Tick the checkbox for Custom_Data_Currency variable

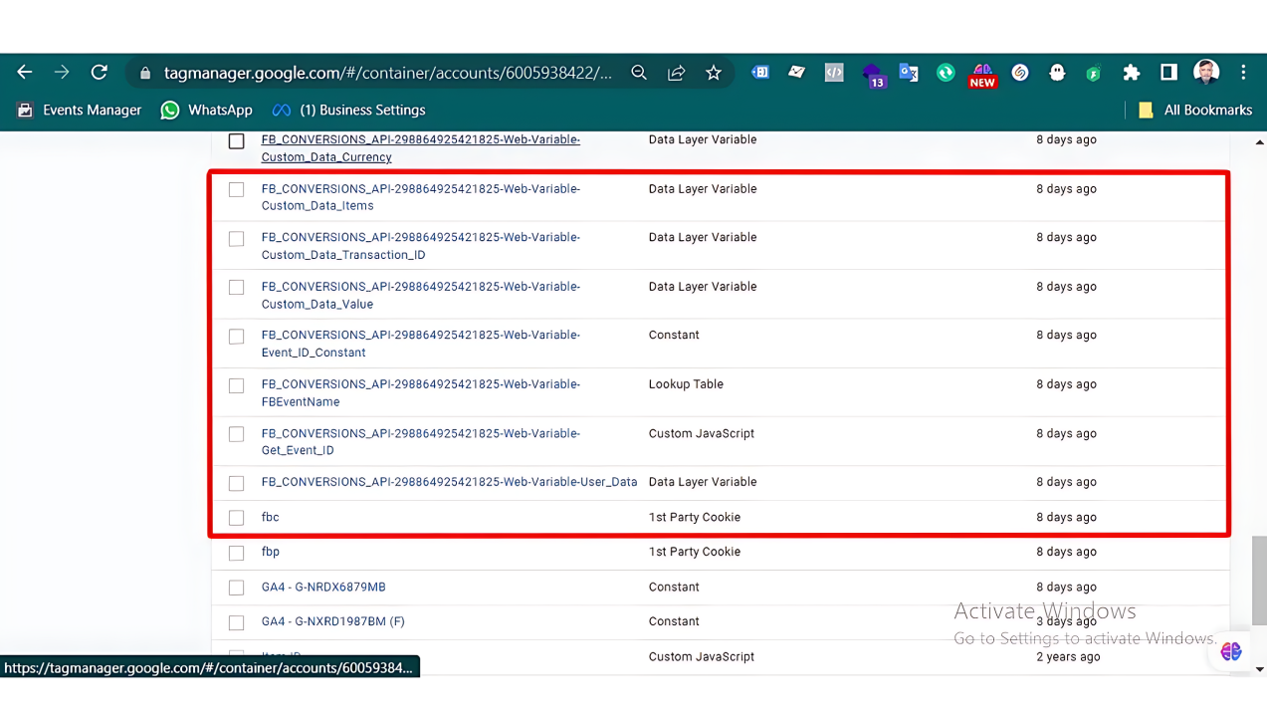click(x=236, y=141)
